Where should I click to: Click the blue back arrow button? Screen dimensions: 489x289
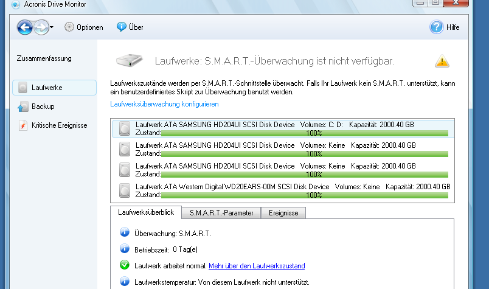(25, 27)
